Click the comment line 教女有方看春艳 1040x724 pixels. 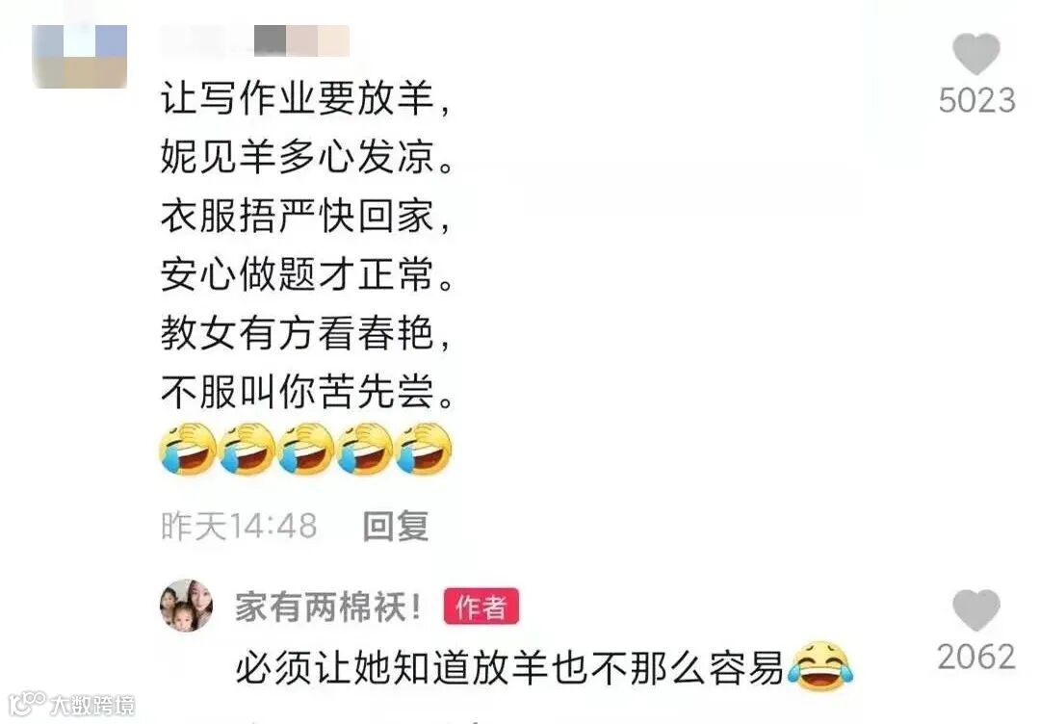pyautogui.click(x=306, y=333)
